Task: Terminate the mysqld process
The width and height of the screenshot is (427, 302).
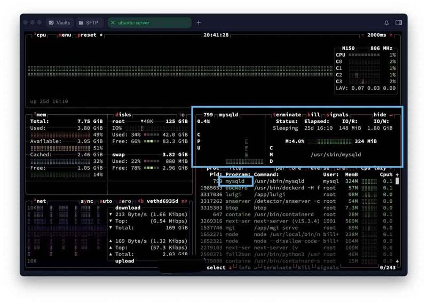Action: (287, 115)
